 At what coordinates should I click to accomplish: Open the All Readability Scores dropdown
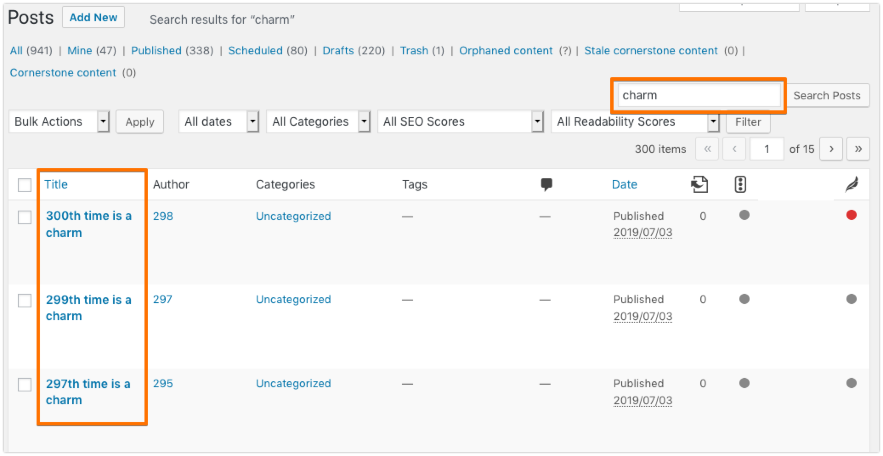(x=635, y=122)
